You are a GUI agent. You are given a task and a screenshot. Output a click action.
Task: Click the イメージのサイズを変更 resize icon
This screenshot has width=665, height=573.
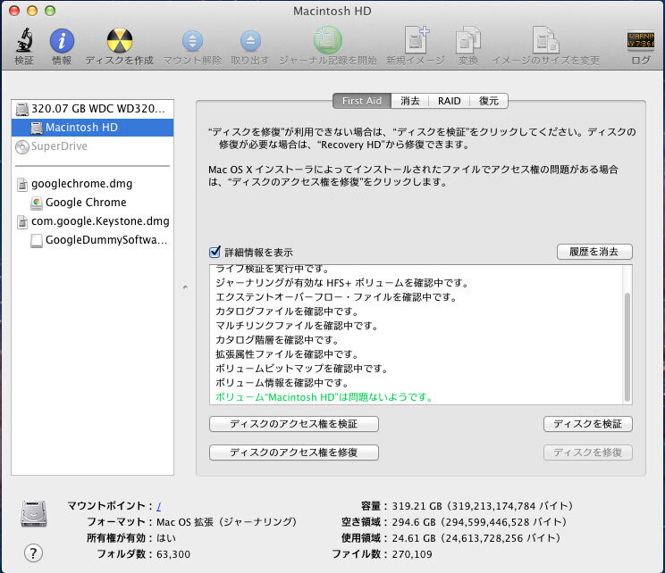[545, 41]
